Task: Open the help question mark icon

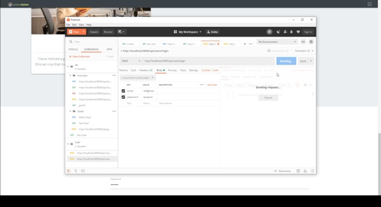Action: 312,171
